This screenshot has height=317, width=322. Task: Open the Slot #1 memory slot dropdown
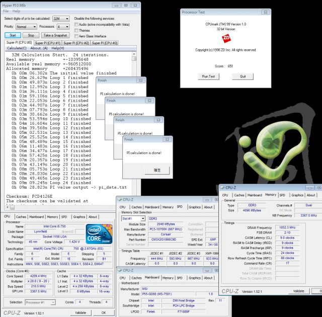[133, 219]
